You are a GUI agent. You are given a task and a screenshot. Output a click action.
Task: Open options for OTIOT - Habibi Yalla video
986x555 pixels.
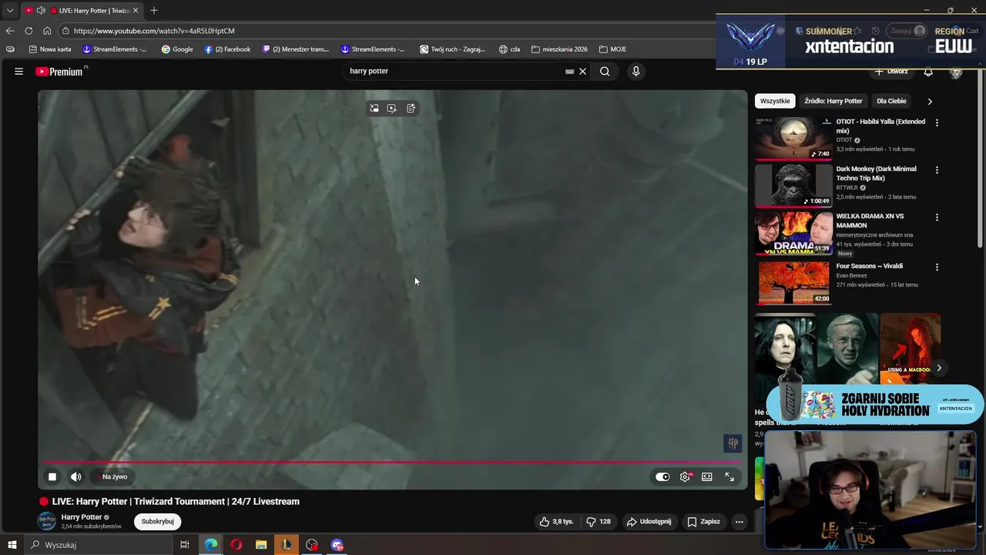click(x=937, y=123)
